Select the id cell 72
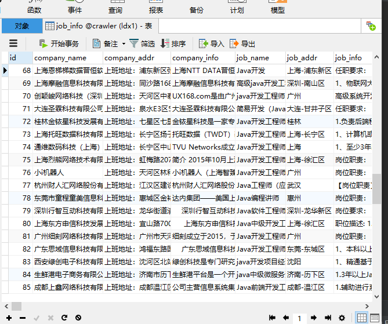 click(20, 122)
